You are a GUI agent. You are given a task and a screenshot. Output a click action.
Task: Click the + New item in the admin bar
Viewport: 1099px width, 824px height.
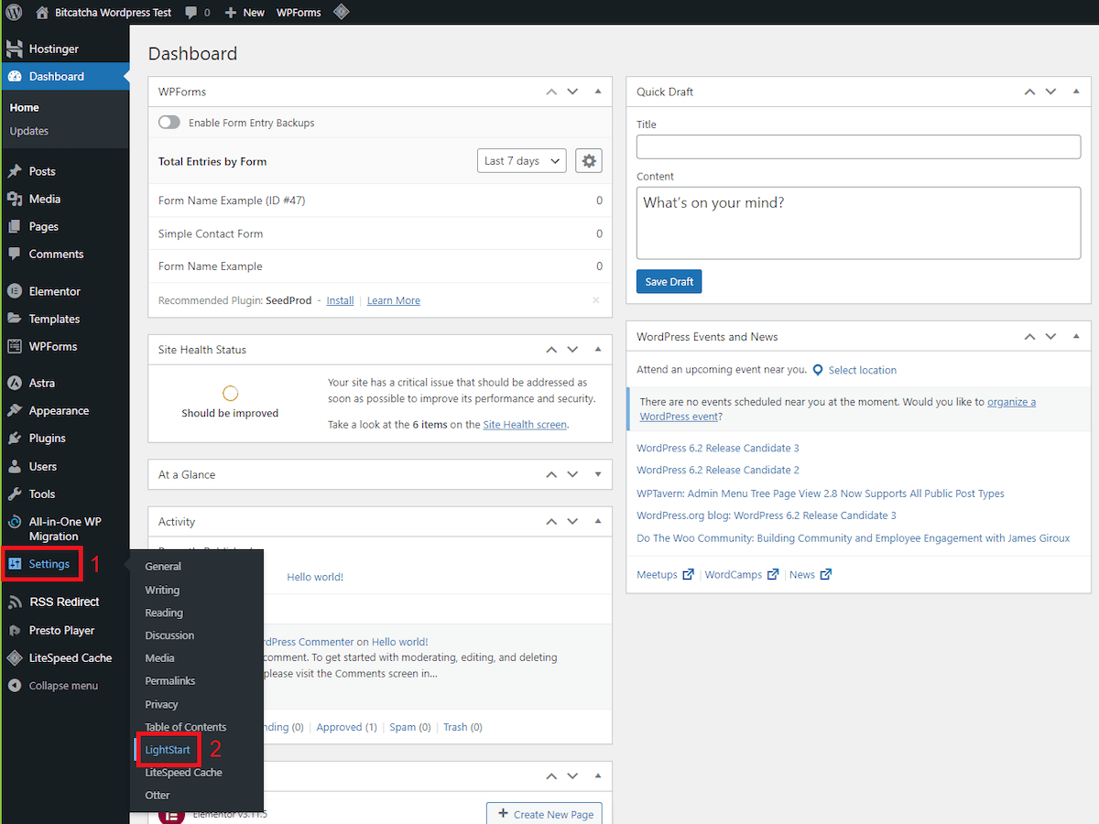245,13
